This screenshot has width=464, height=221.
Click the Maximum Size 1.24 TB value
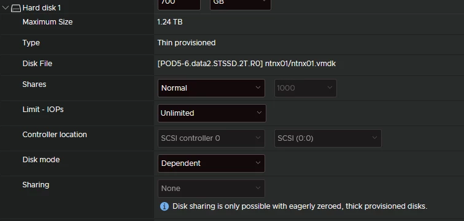pyautogui.click(x=170, y=22)
